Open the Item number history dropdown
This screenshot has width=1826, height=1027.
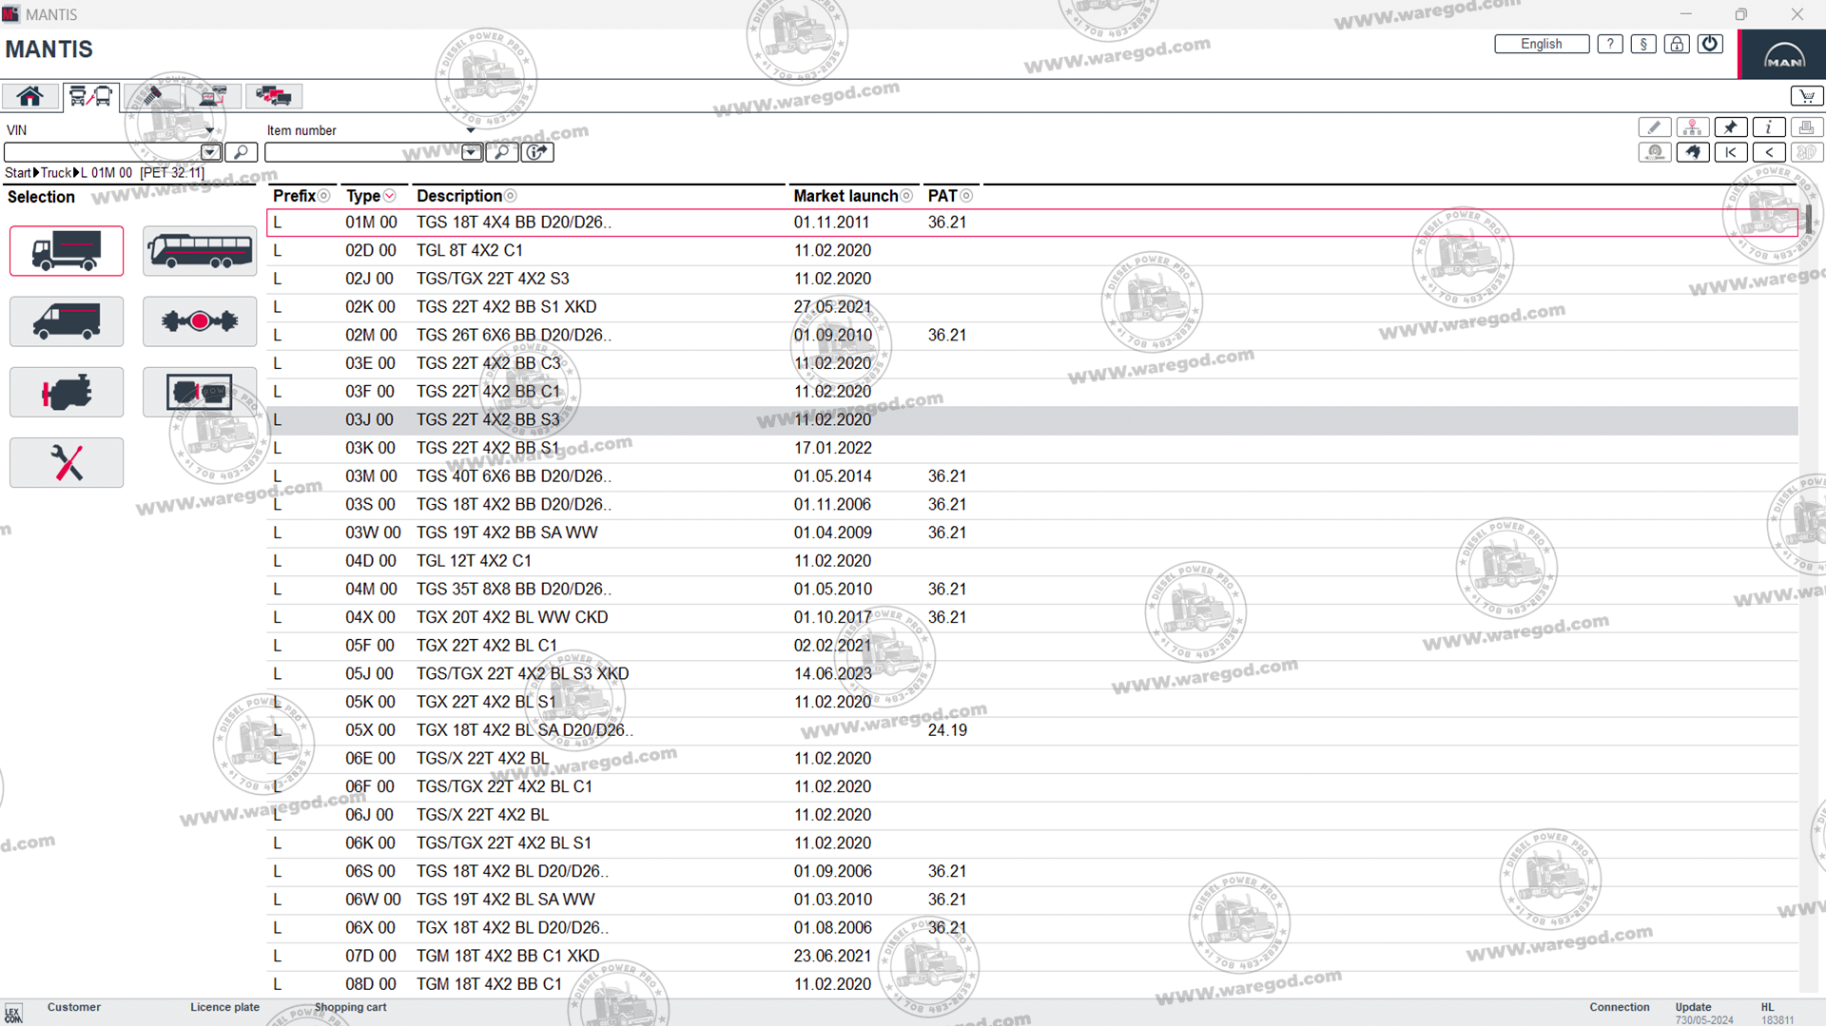pos(471,152)
